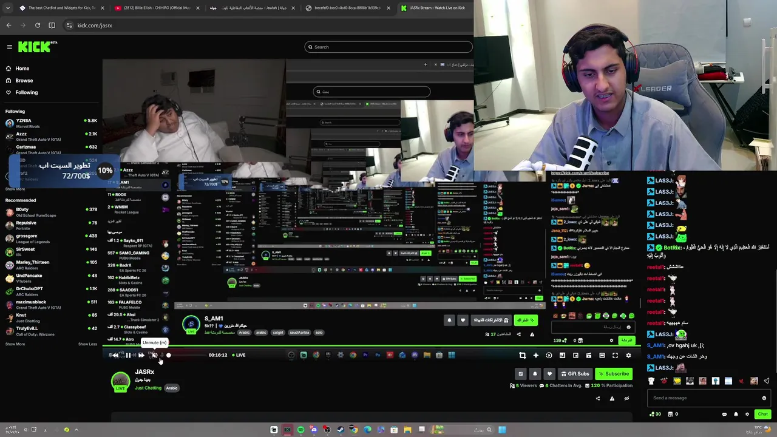This screenshot has width=777, height=437.
Task: Go to Home in the sidebar
Action: tap(22, 69)
